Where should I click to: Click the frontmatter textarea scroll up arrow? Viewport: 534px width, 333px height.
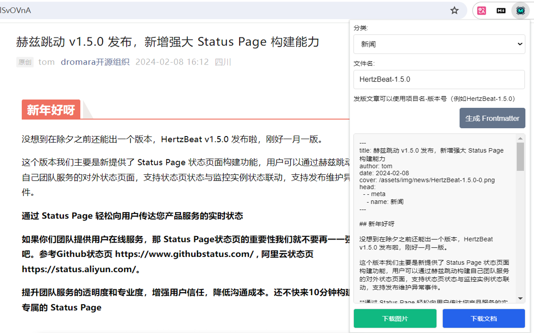tap(520, 139)
